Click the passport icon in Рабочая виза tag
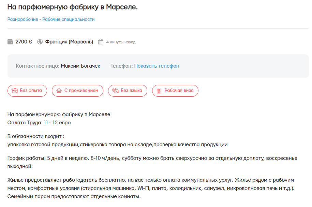 [159, 91]
